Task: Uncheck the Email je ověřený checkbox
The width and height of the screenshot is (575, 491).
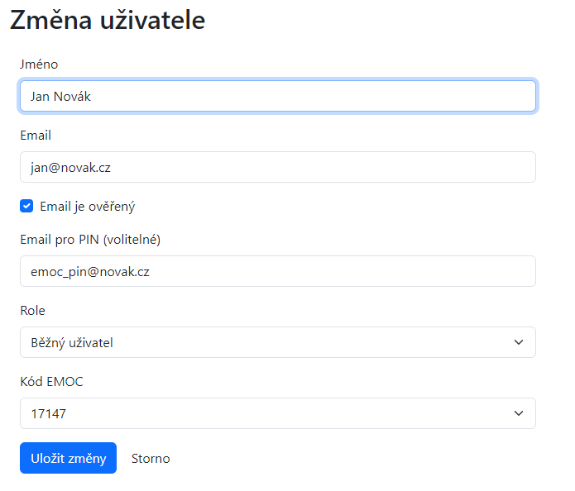Action: 26,206
